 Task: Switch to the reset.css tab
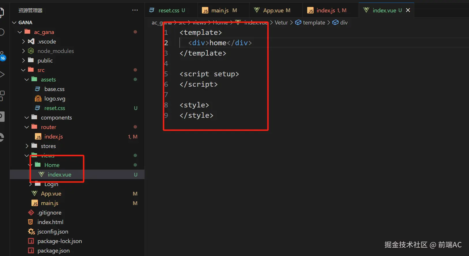click(169, 10)
